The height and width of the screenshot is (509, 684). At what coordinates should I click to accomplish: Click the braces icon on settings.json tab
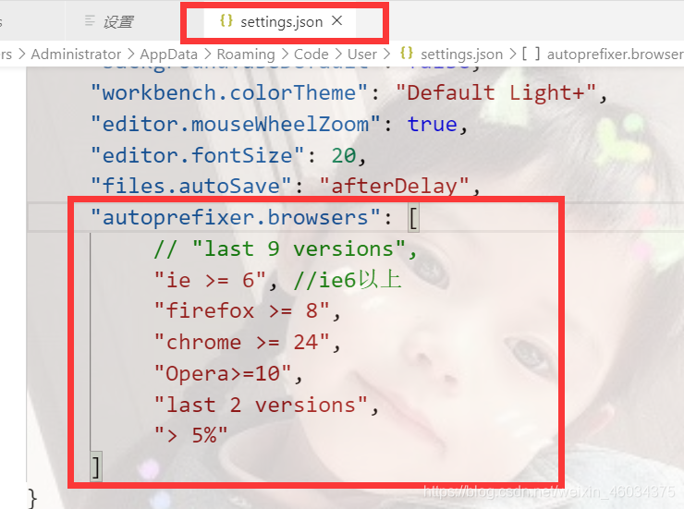226,20
